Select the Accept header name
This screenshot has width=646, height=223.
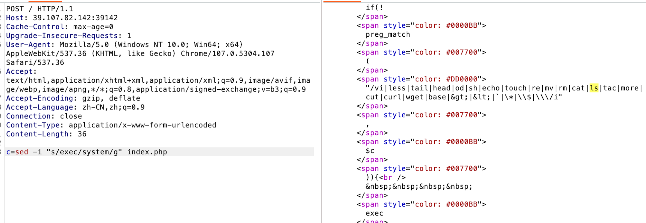(x=19, y=71)
